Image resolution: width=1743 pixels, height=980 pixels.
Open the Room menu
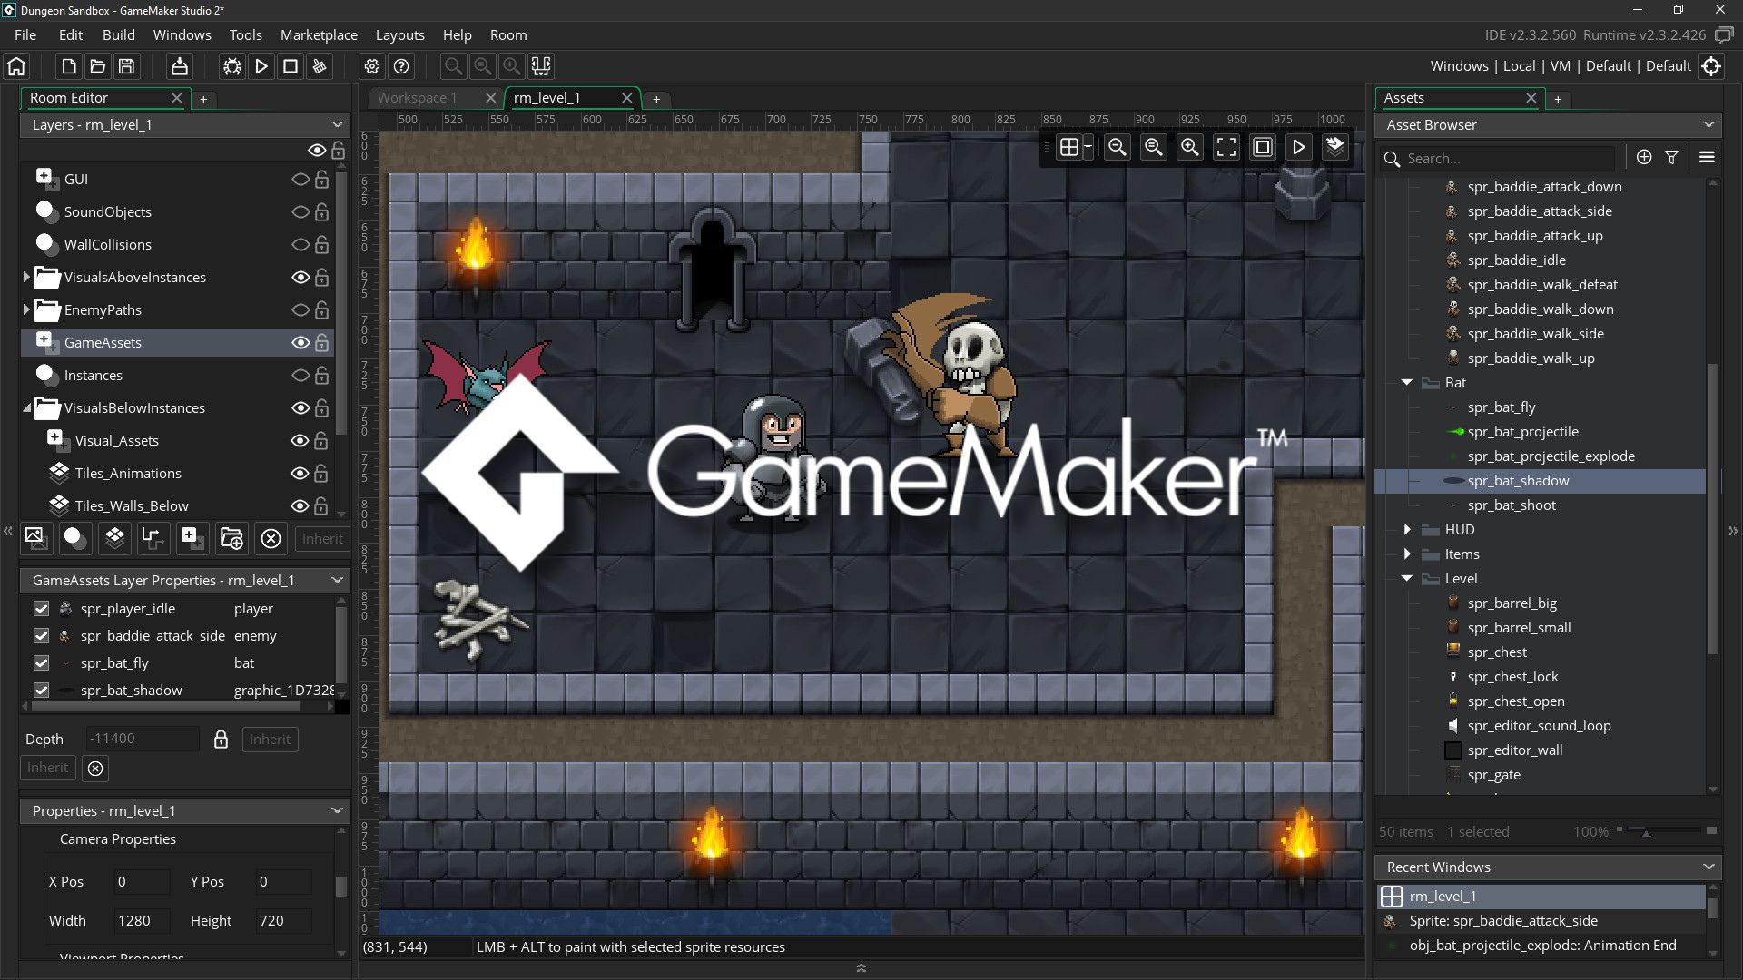click(507, 35)
